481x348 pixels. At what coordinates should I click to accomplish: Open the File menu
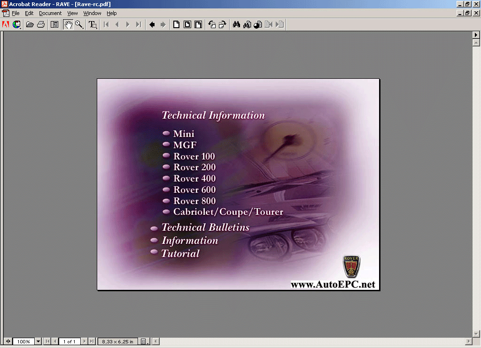[16, 13]
